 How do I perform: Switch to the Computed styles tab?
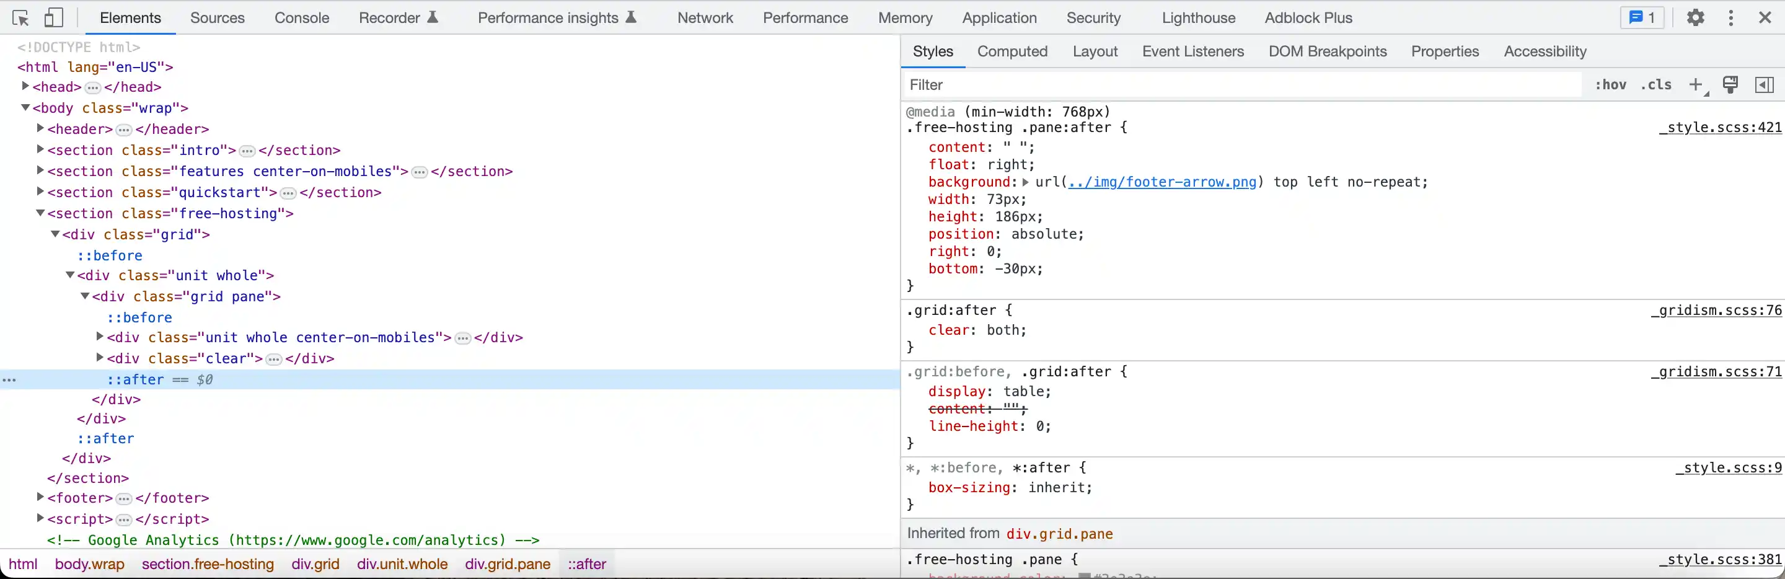1012,51
